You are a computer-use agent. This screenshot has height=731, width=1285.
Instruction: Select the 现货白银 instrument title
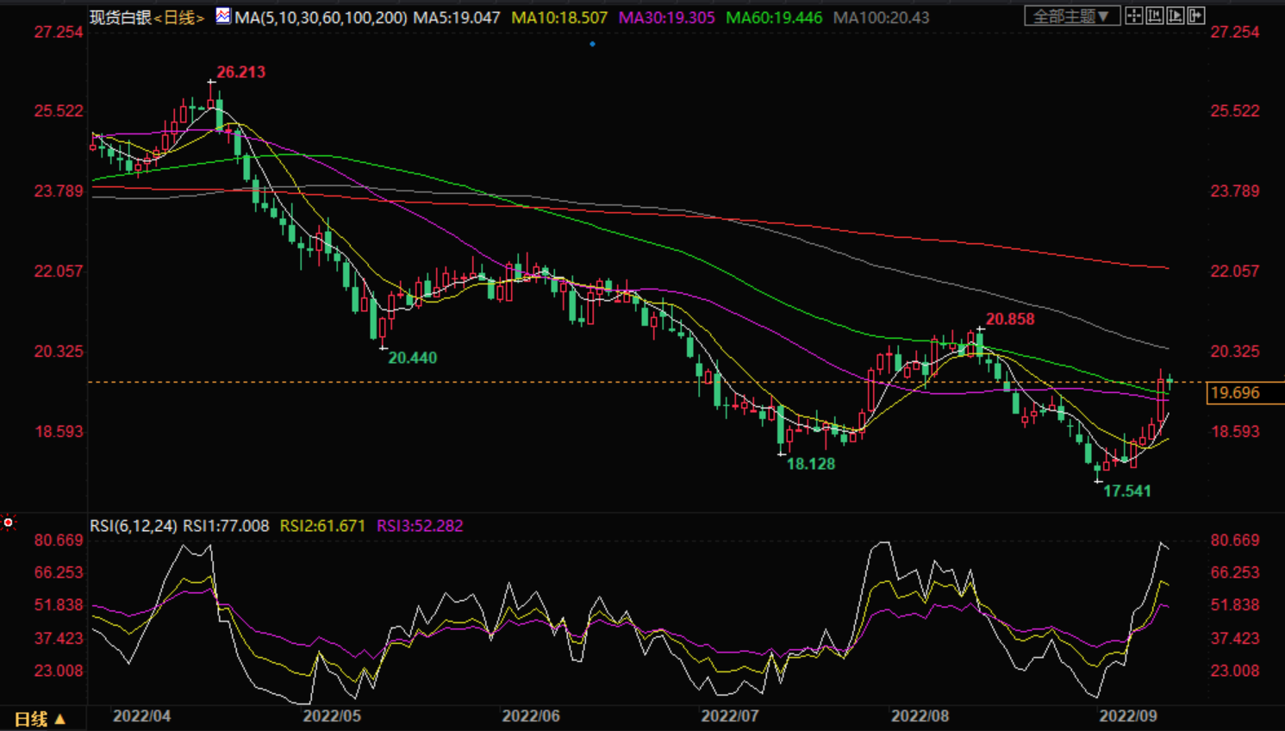(x=121, y=17)
